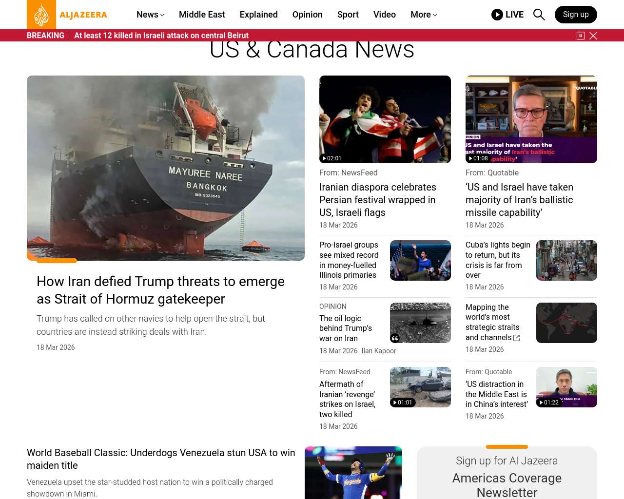Screen dimensions: 624x499
Task: Open the World Baseball Classic baseball player thumbnail
Action: coord(353,473)
